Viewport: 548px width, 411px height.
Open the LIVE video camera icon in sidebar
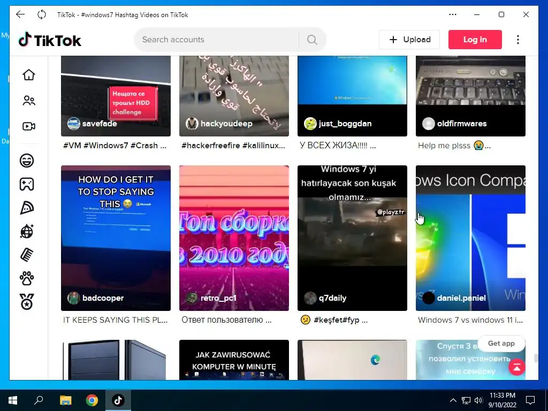point(29,126)
